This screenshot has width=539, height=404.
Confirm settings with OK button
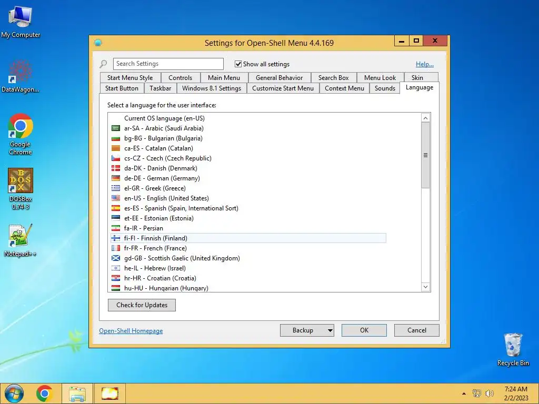364,330
